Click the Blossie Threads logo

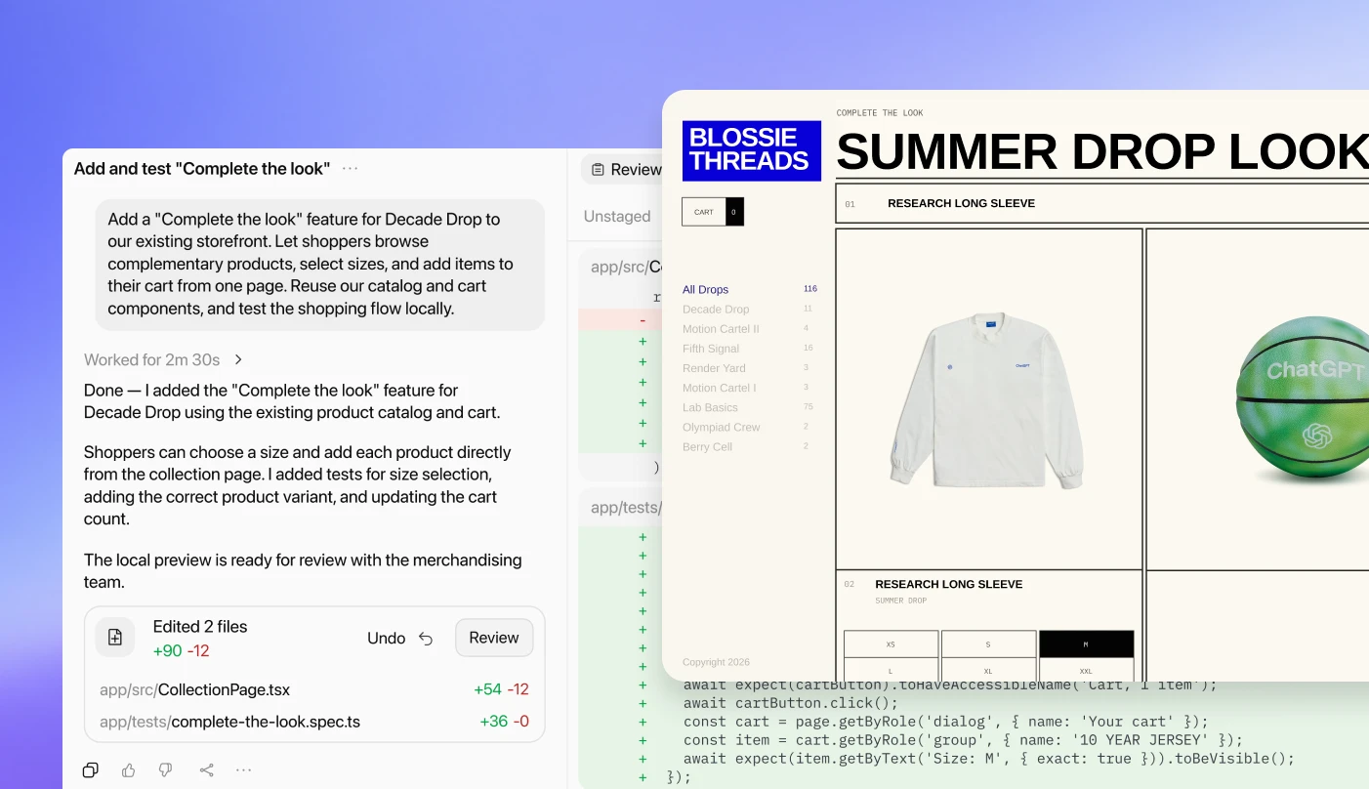click(752, 150)
